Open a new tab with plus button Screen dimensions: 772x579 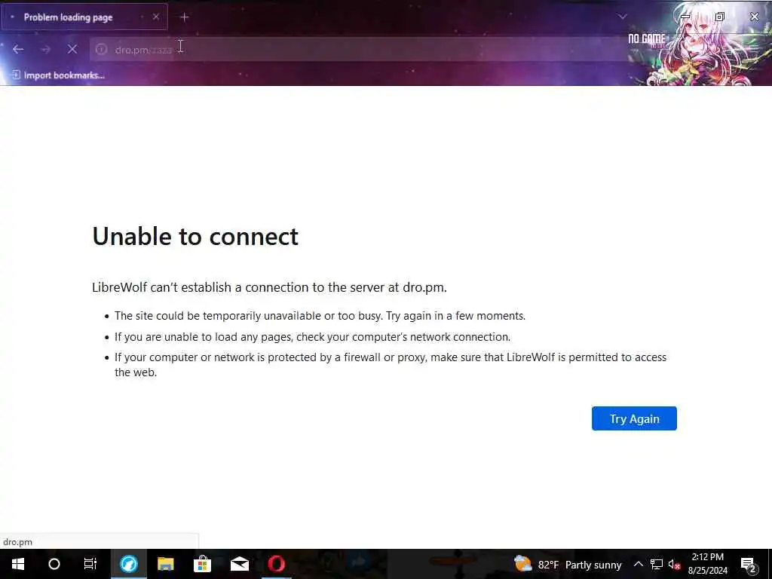[184, 17]
